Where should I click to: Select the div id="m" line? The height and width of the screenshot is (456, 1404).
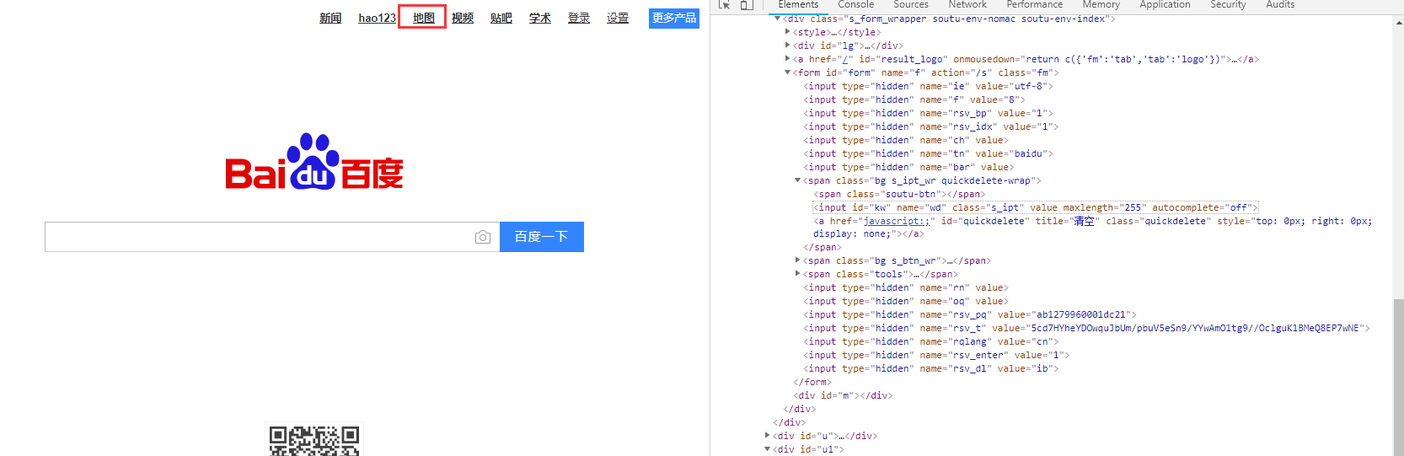(842, 395)
